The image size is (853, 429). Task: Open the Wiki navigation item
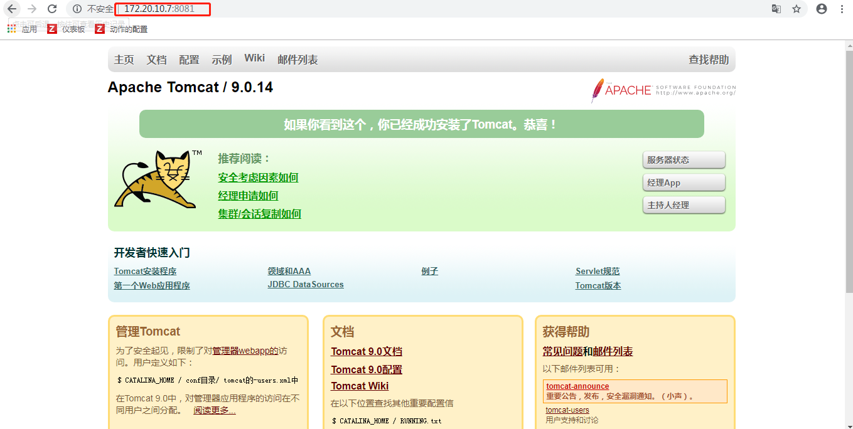pyautogui.click(x=255, y=58)
